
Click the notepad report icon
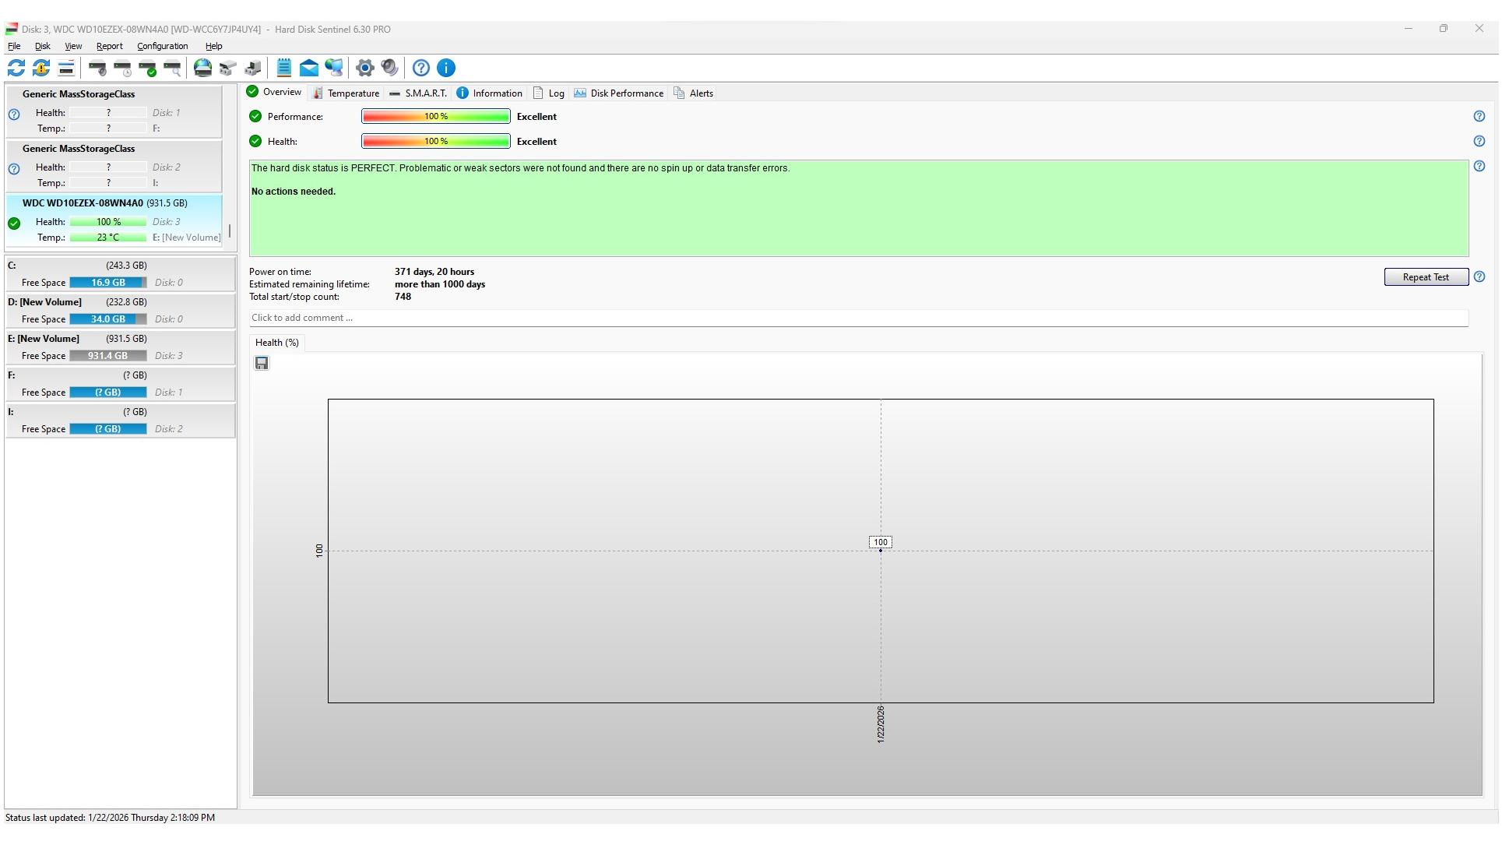(x=284, y=69)
